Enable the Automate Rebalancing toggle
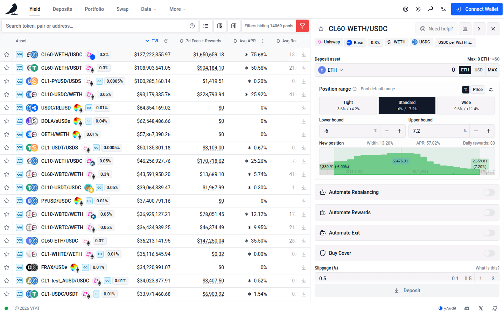Image resolution: width=504 pixels, height=315 pixels. coord(489,192)
